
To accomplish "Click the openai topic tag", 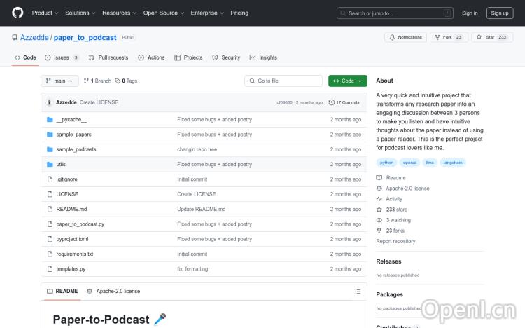I will pyautogui.click(x=409, y=163).
